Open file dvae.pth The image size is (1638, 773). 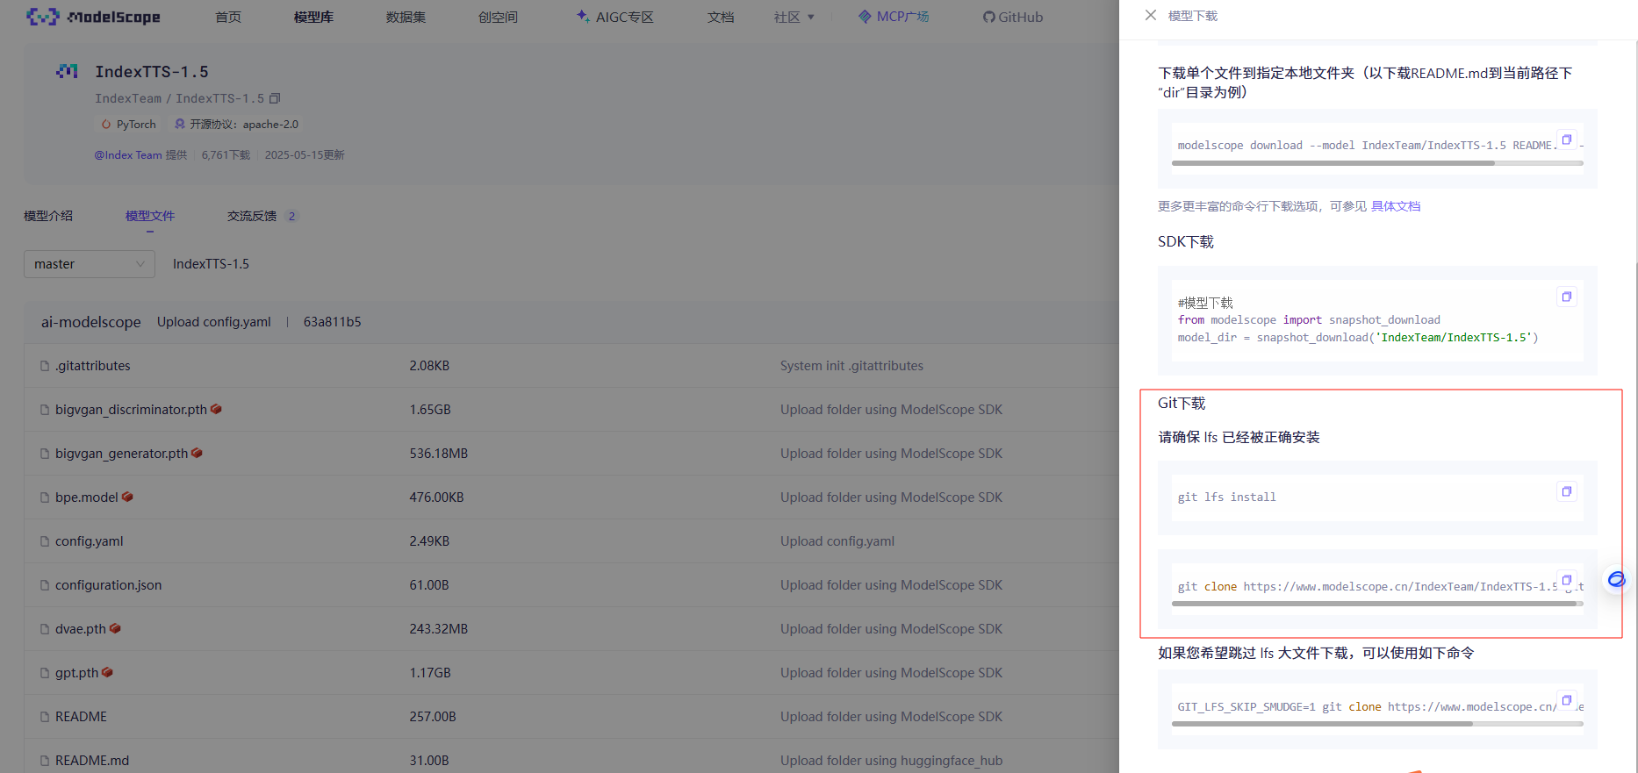80,629
